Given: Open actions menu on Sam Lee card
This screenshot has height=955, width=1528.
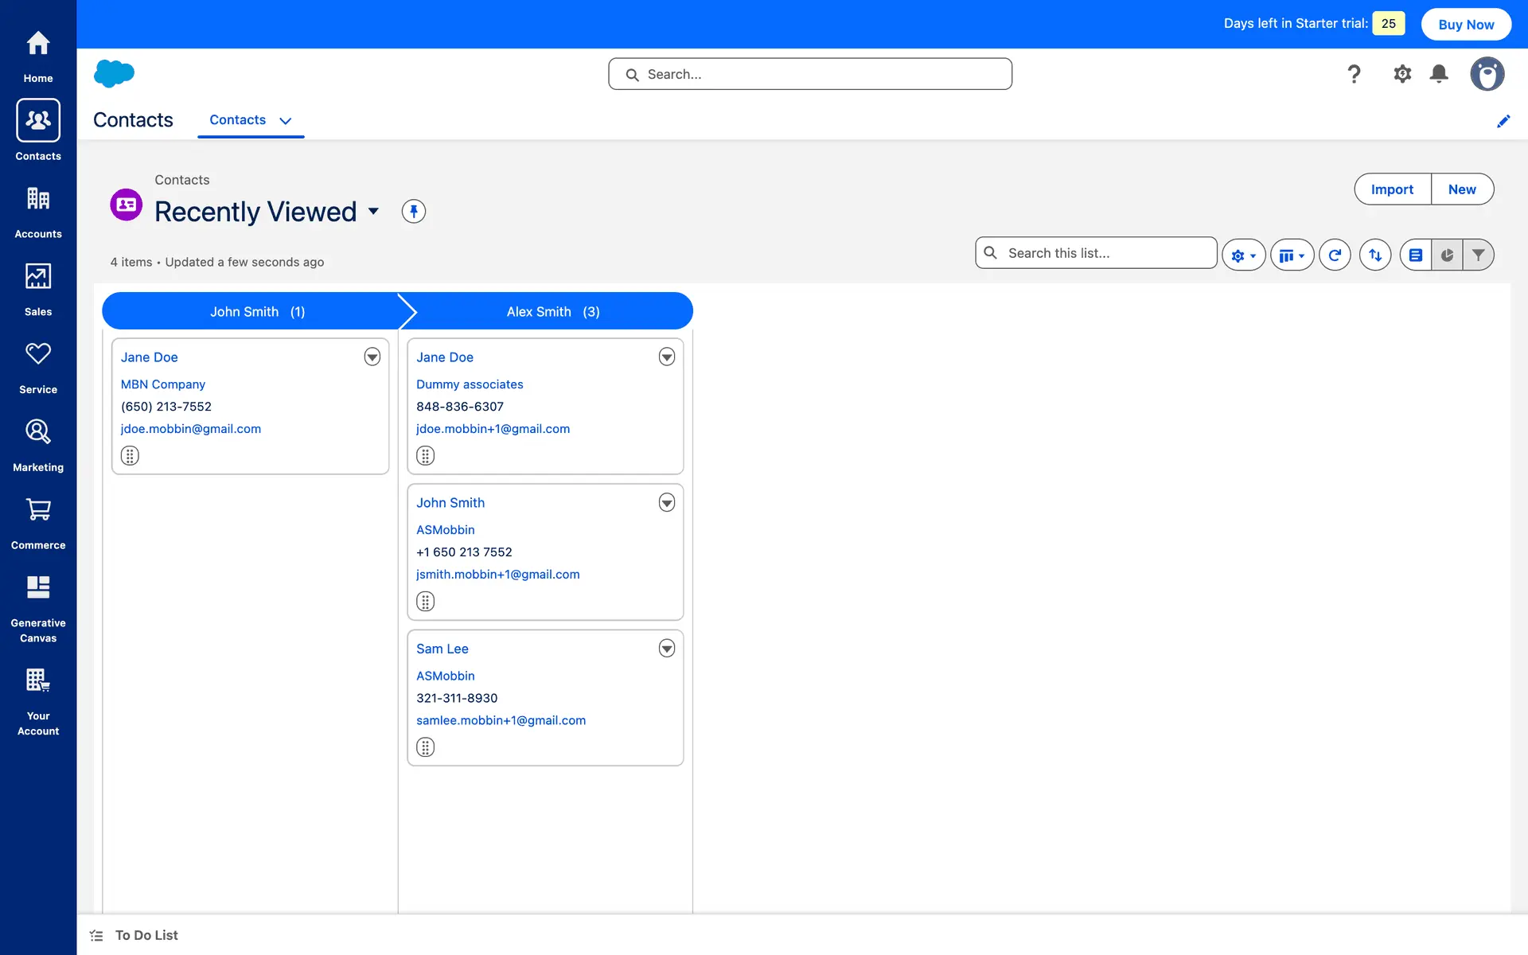Looking at the screenshot, I should (666, 649).
